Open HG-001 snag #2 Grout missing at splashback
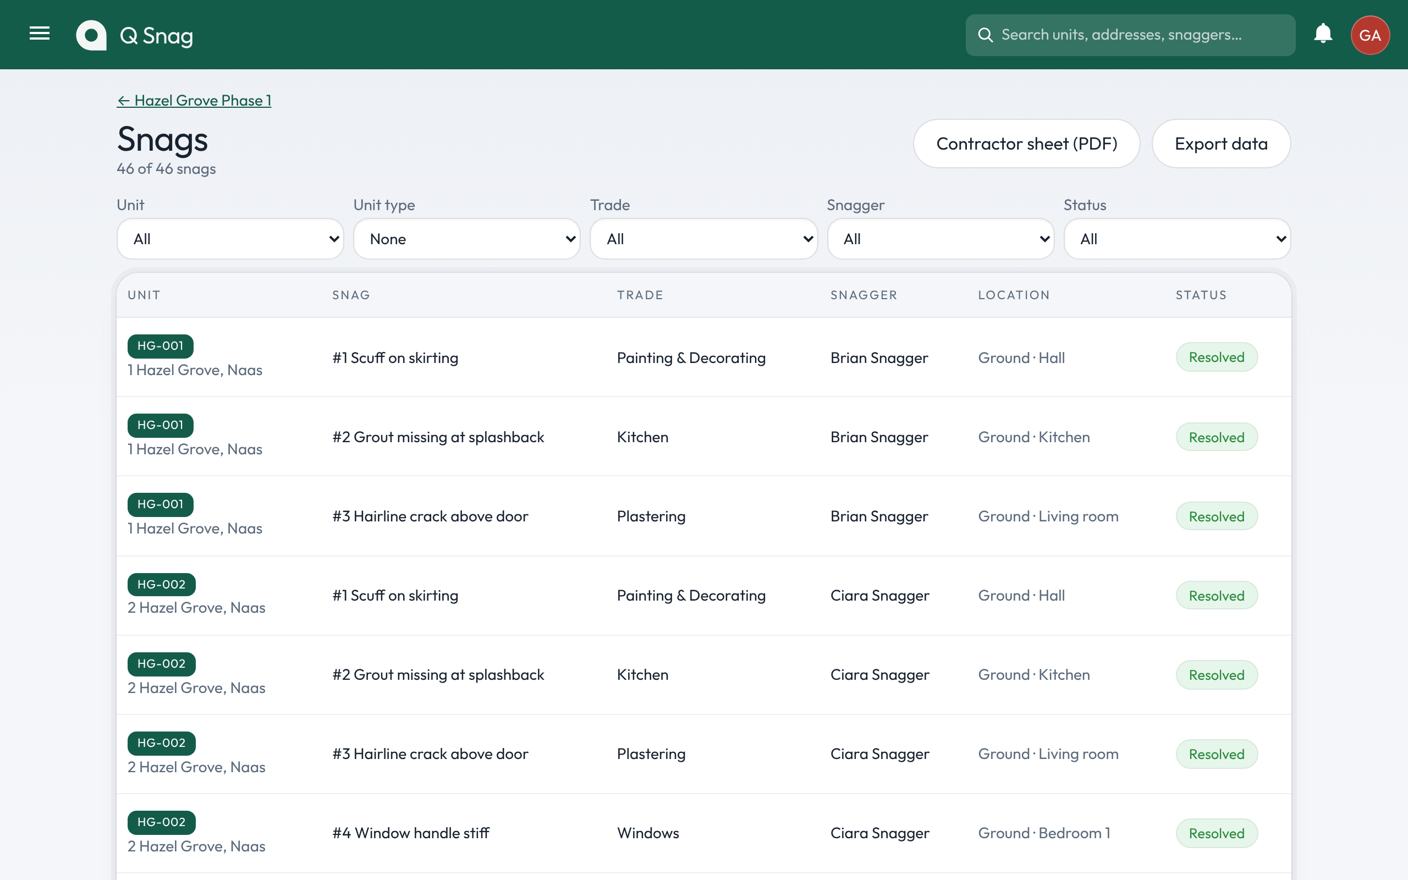 click(438, 437)
